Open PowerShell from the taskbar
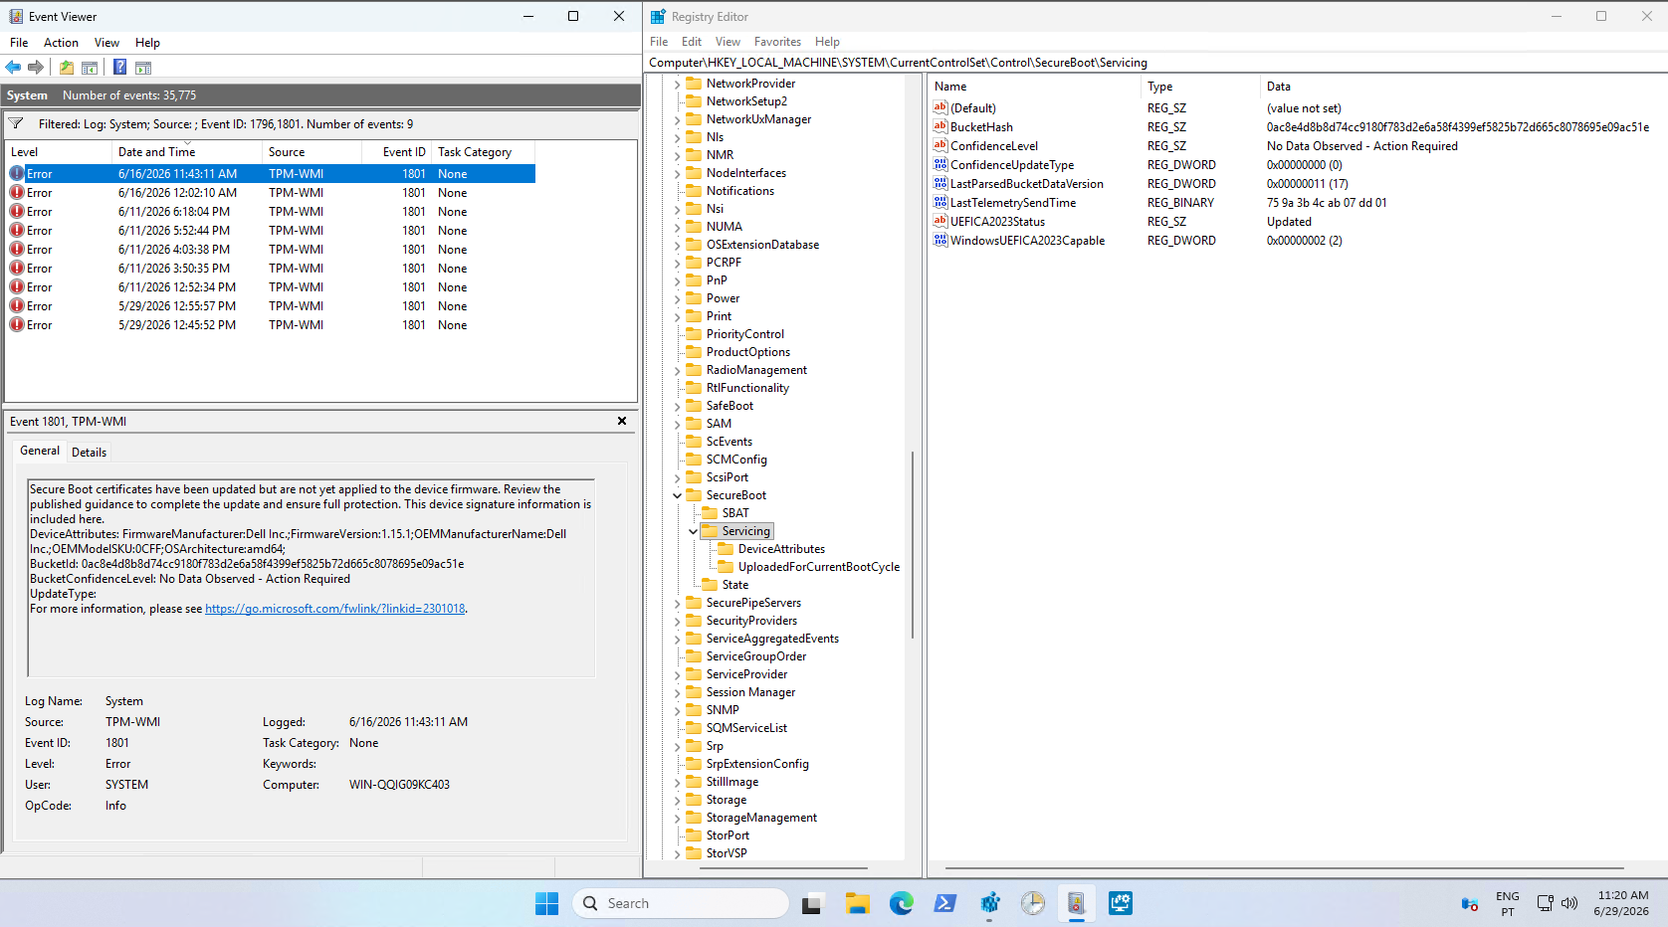This screenshot has height=927, width=1668. coord(945,903)
